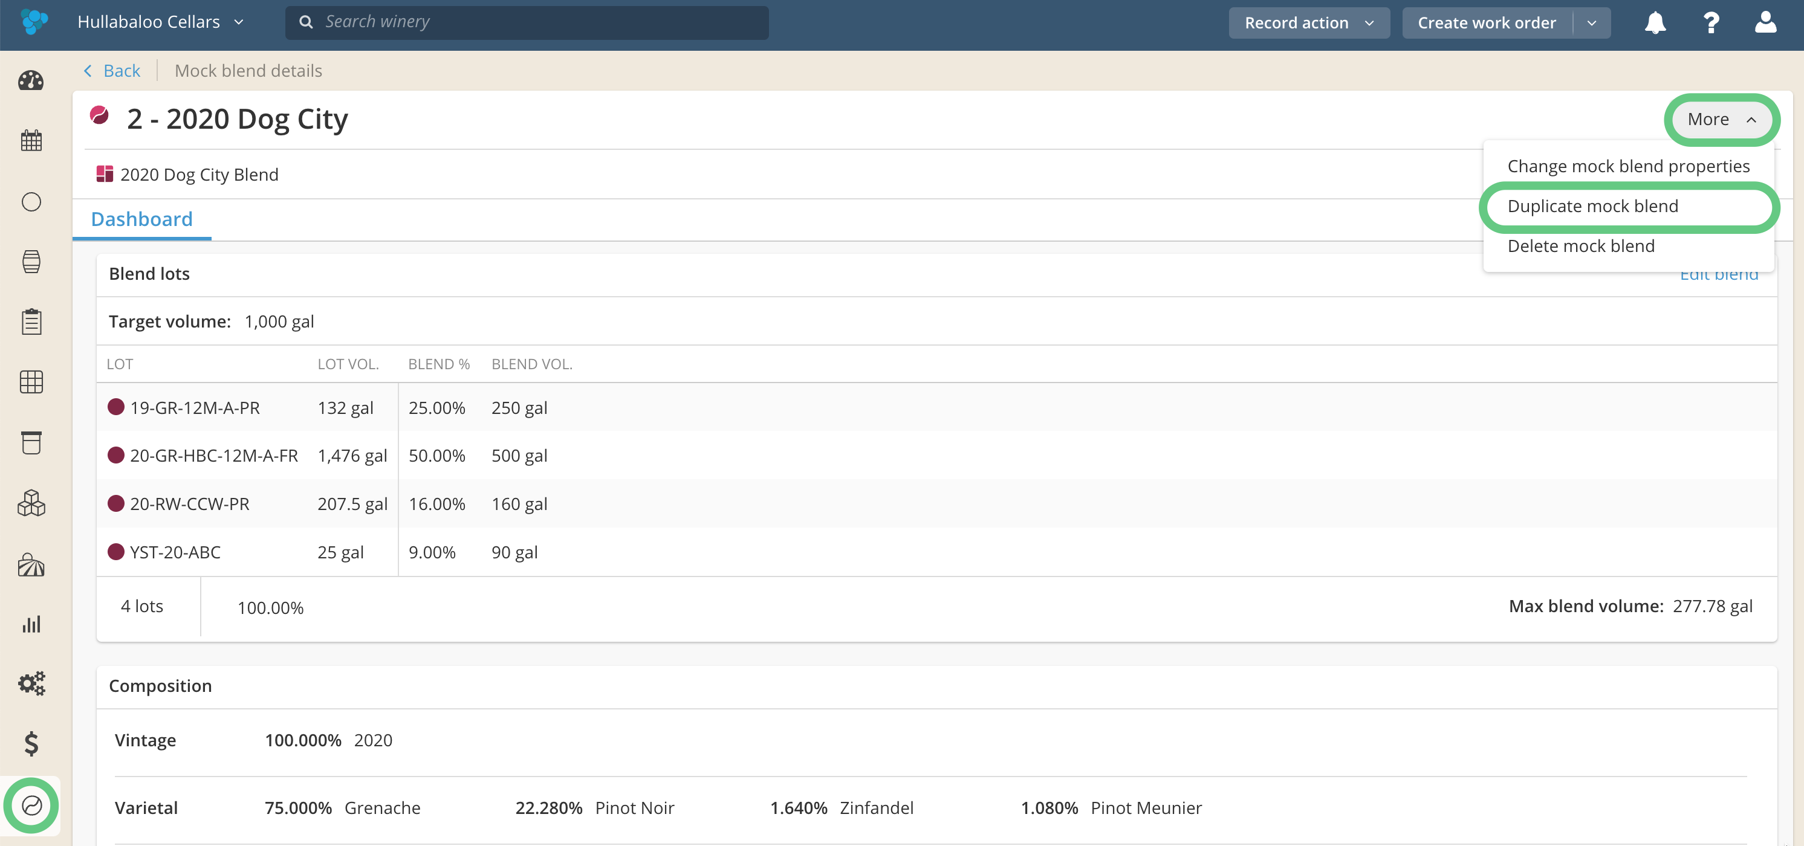Expand the Create work order arrow
The height and width of the screenshot is (846, 1804).
click(x=1592, y=22)
